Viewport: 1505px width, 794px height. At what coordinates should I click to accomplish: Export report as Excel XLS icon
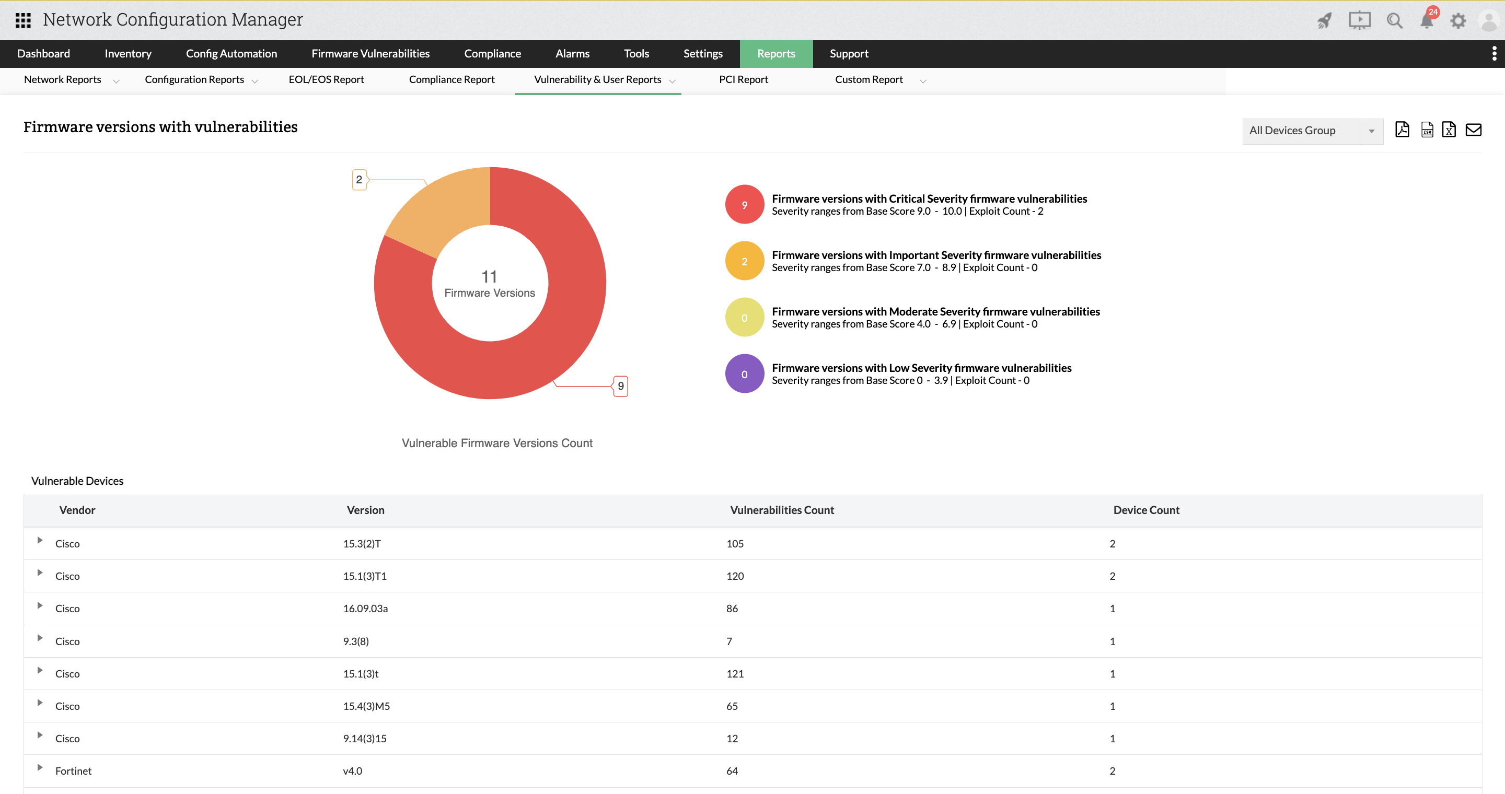coord(1449,130)
